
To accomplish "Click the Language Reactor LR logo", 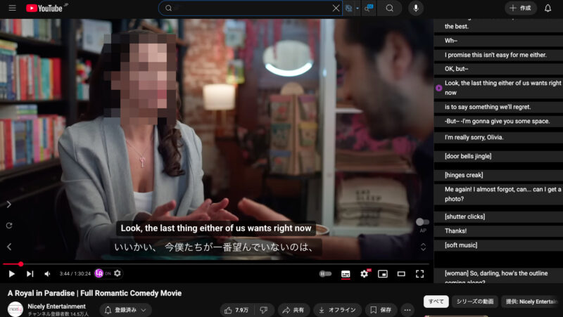I will click(x=99, y=273).
